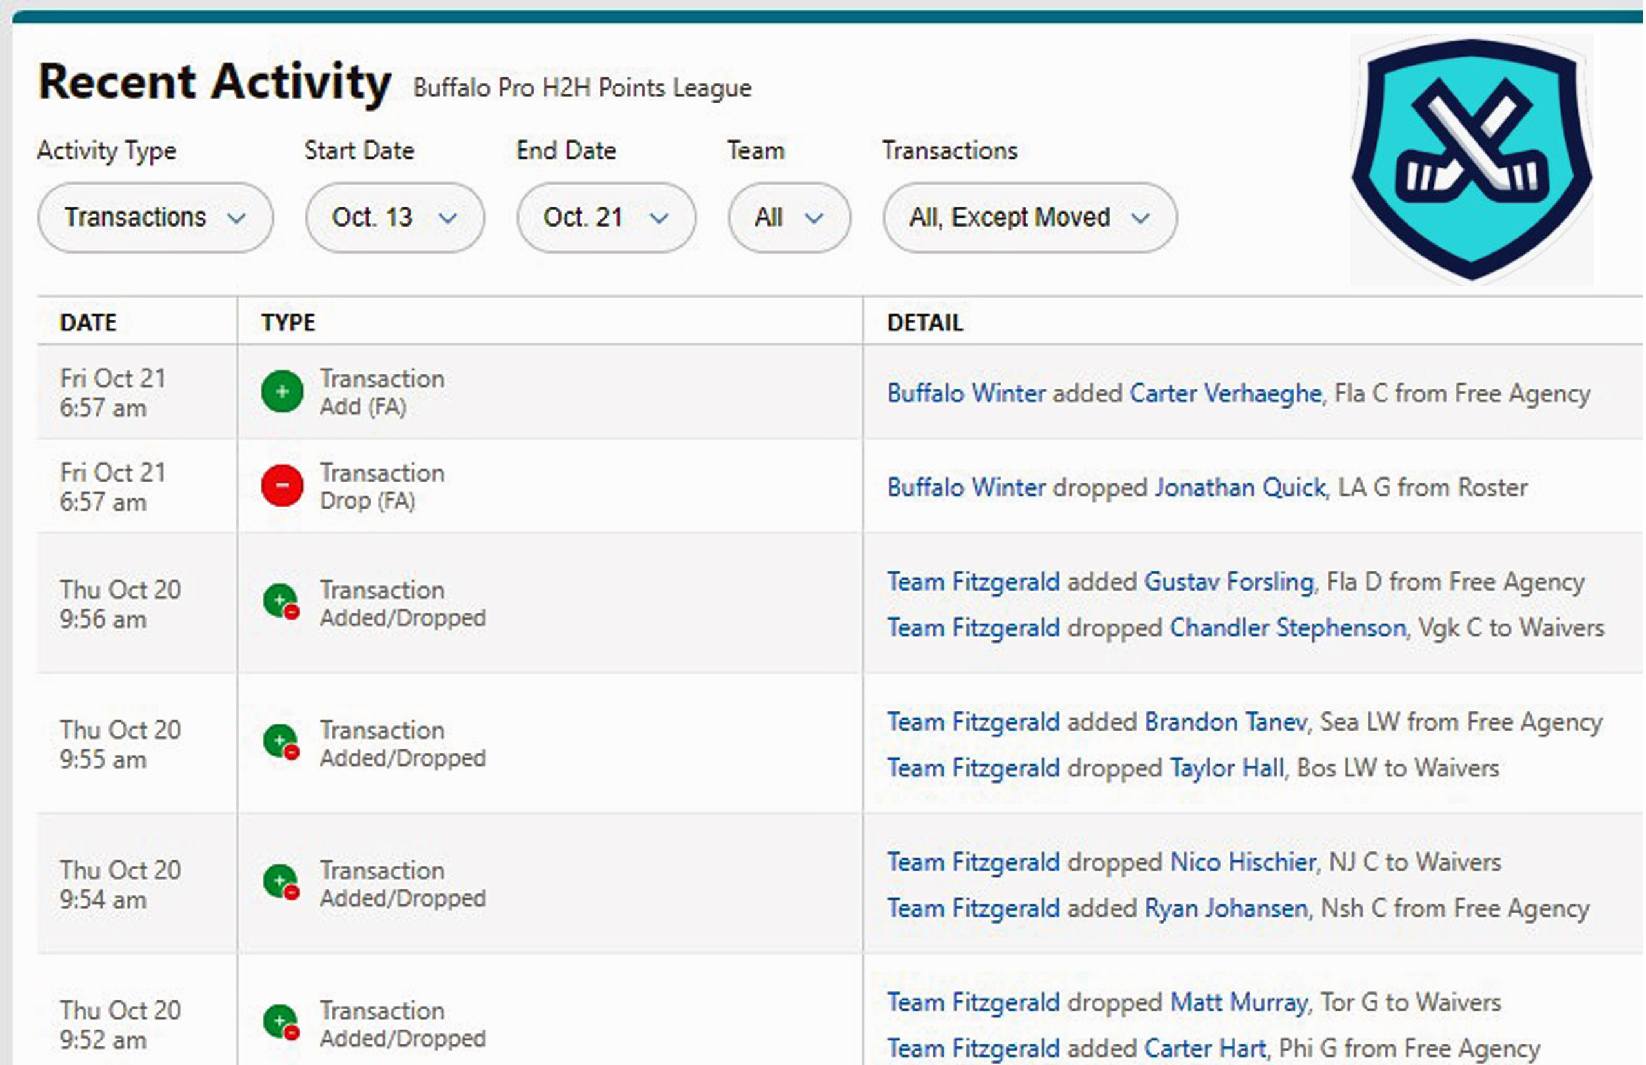1646x1065 pixels.
Task: Open Chandler Stephenson player page
Action: [x=1287, y=628]
